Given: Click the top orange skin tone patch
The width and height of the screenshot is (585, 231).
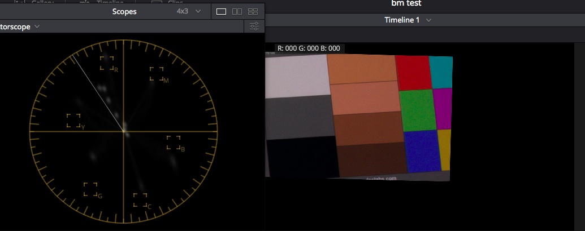Looking at the screenshot, I should tap(362, 69).
